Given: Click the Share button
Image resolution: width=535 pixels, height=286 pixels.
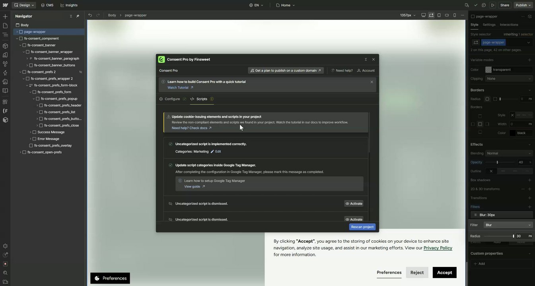Looking at the screenshot, I should coord(504,5).
